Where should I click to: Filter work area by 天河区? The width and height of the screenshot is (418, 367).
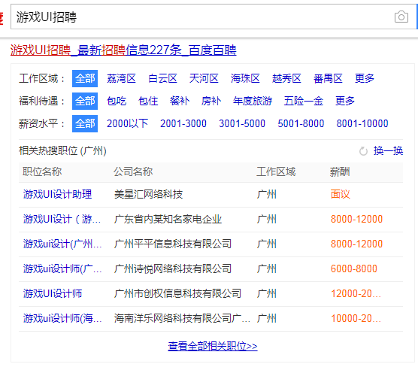click(204, 78)
